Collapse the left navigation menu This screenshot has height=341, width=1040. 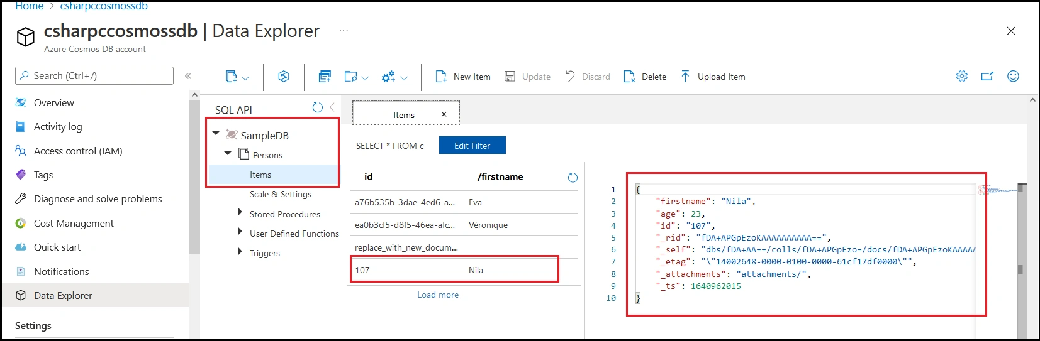(x=187, y=76)
